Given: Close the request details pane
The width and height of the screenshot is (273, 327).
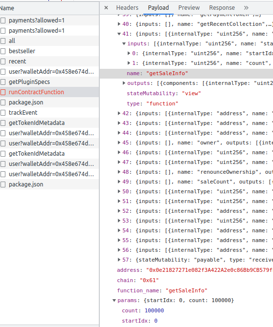Looking at the screenshot, I should pos(106,8).
